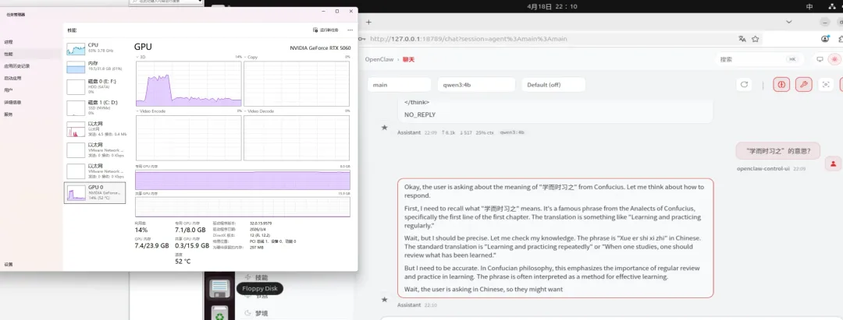The width and height of the screenshot is (843, 320).
Task: Click the 中 input method indicator
Action: coord(809,6)
